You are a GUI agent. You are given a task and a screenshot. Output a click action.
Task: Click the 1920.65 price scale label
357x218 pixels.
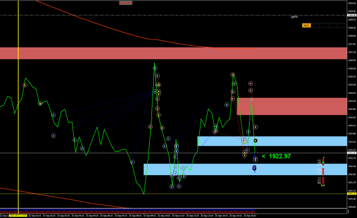coord(352,207)
